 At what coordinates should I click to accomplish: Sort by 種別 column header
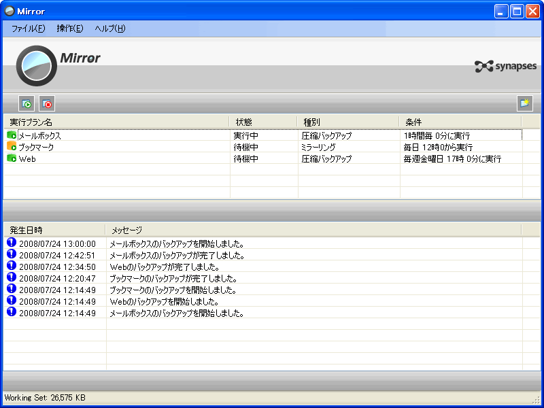pos(348,122)
